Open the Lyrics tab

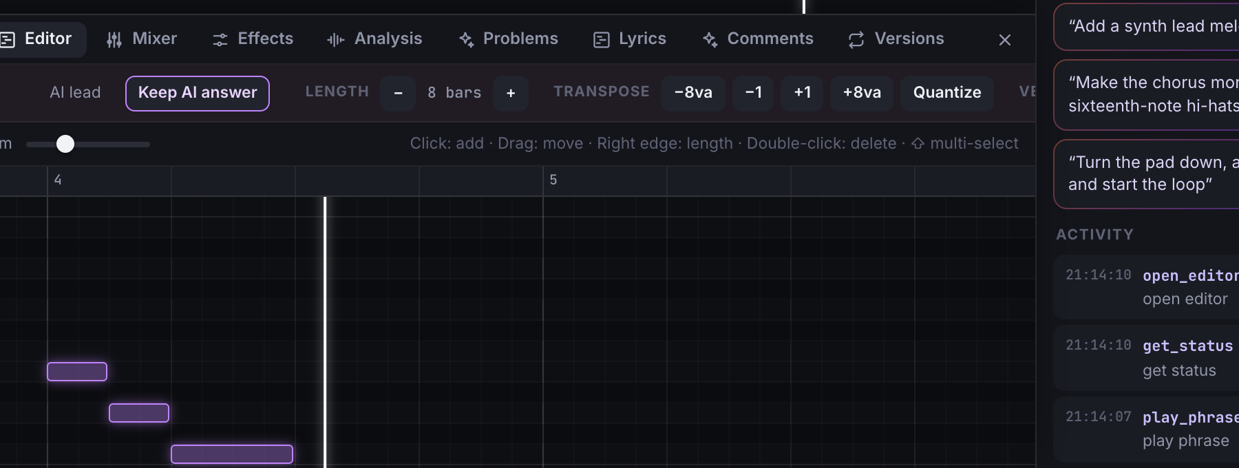[630, 39]
